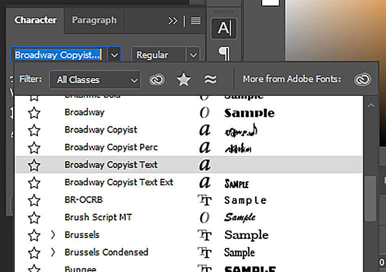386x272 pixels.
Task: Choose the Broadway Copyist Text font
Action: click(x=111, y=165)
